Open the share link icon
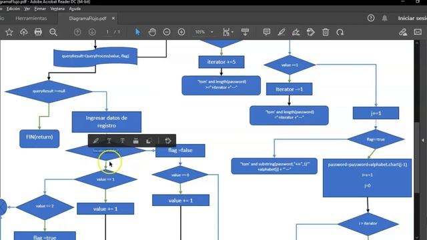The height and width of the screenshot is (240, 427). click(403, 32)
